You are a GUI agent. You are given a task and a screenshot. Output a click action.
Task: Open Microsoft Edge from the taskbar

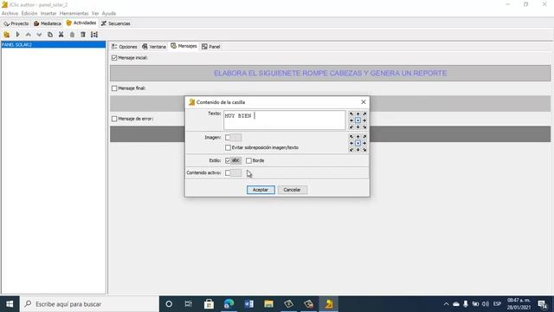[229, 304]
